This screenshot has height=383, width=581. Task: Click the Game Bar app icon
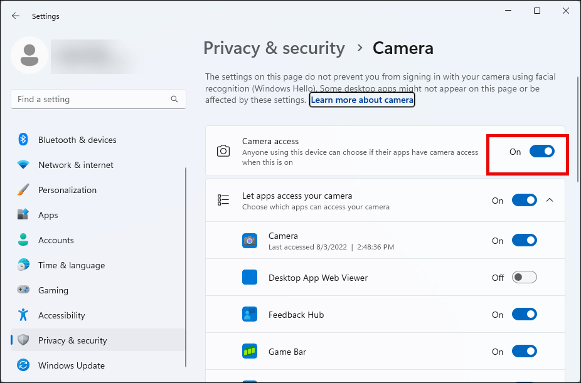tap(250, 352)
